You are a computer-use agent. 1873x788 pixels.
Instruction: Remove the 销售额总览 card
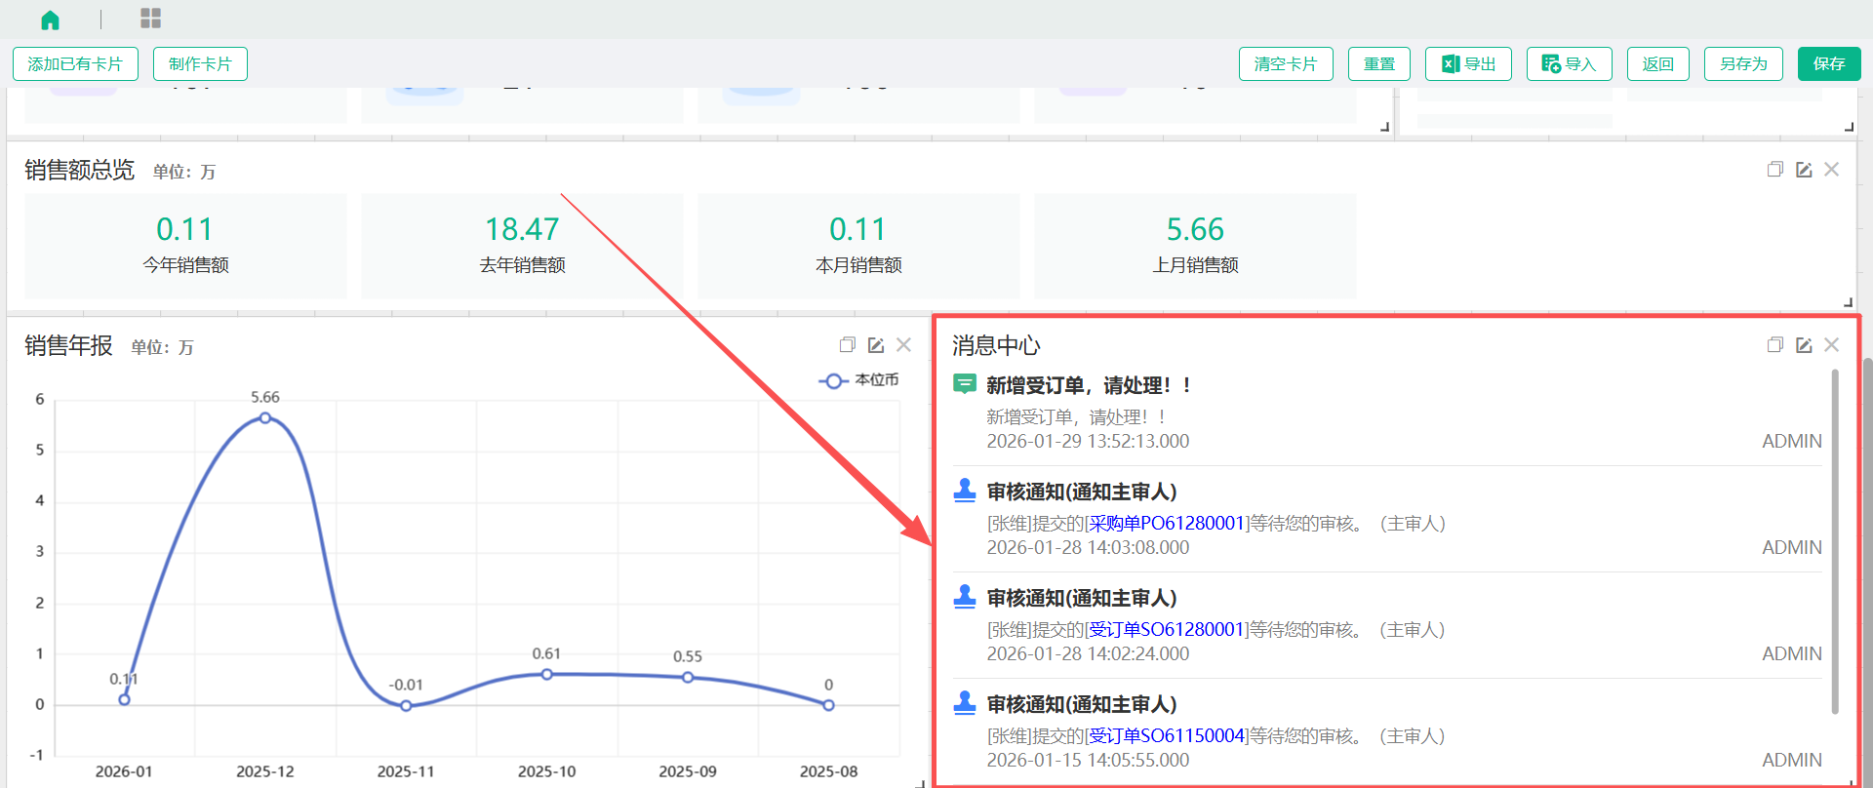(1831, 170)
